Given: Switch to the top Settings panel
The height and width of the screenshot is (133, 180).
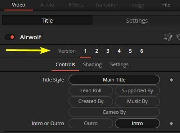Looking at the screenshot, I should (x=137, y=21).
